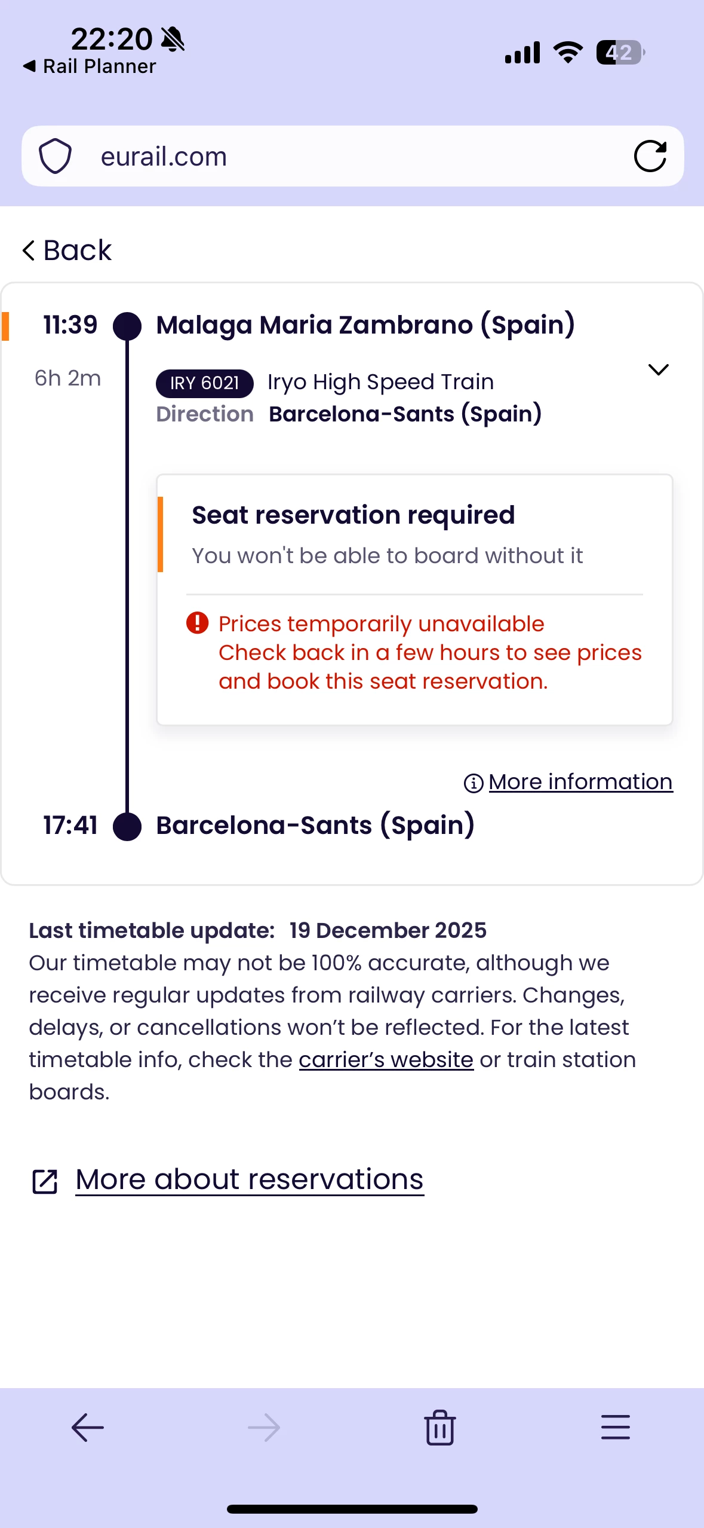Open the carrier's website link
Image resolution: width=704 pixels, height=1528 pixels.
point(386,1059)
